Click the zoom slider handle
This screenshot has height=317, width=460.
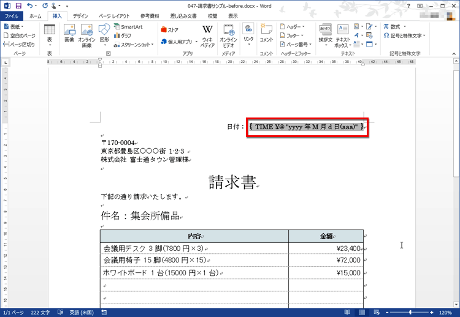pyautogui.click(x=410, y=312)
